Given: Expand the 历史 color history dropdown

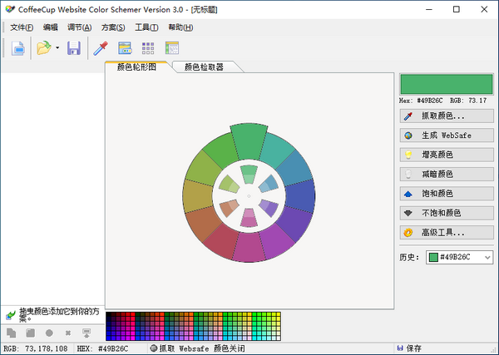Looking at the screenshot, I should (487, 258).
